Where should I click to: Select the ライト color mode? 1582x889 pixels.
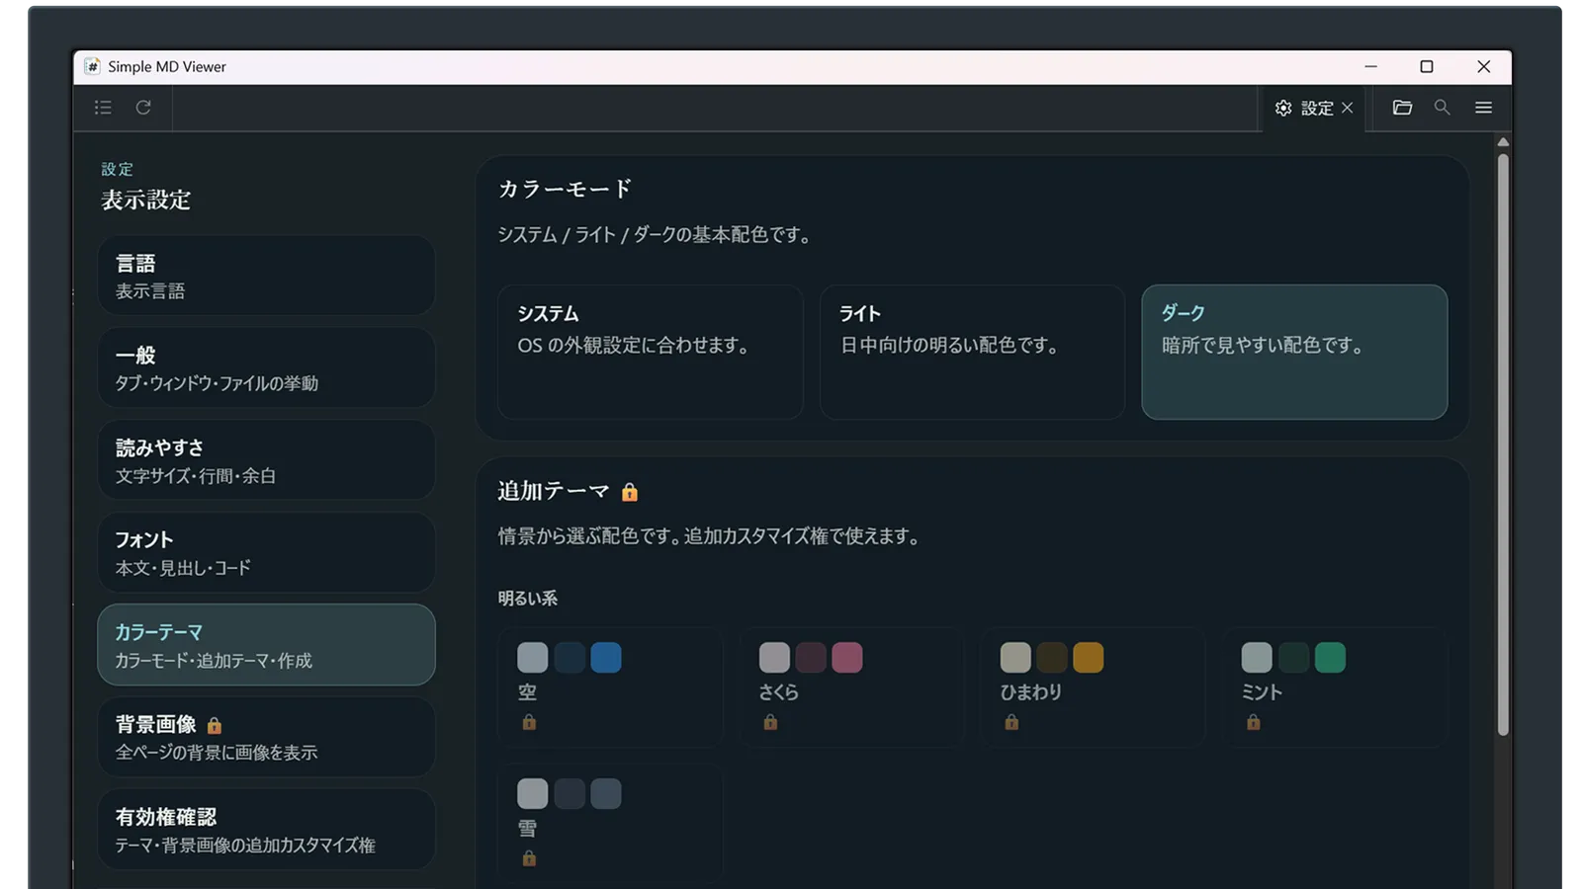[x=973, y=353]
